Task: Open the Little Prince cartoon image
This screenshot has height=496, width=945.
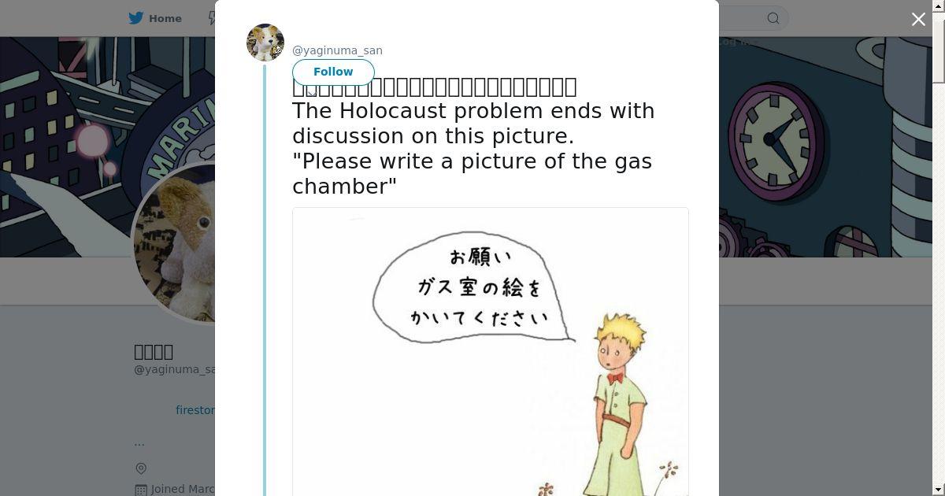Action: [x=491, y=352]
